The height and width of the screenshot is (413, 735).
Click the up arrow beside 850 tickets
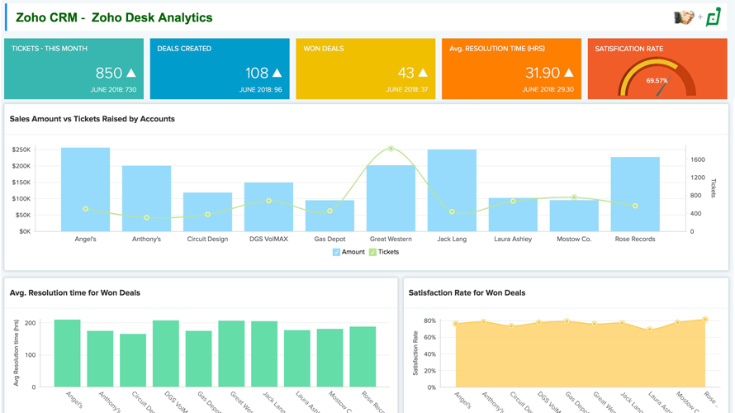[130, 74]
